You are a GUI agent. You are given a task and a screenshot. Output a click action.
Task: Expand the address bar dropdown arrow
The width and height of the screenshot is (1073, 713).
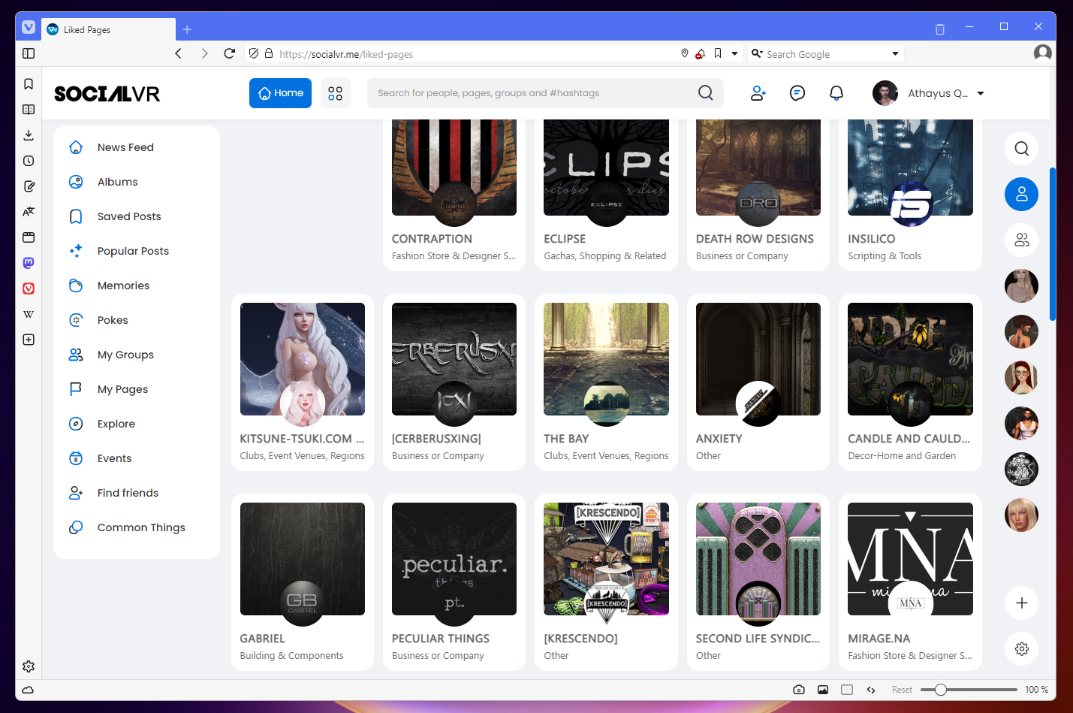[734, 53]
